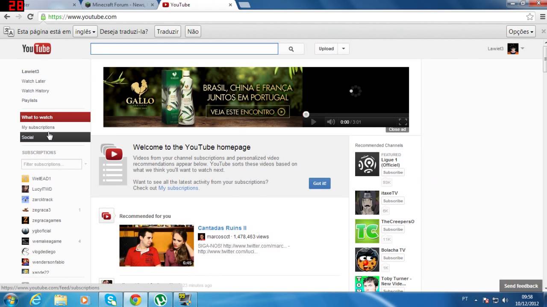Open TheCreepersO channel icon
The width and height of the screenshot is (547, 307).
(367, 231)
